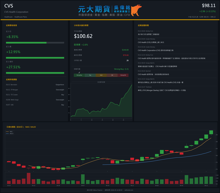
Task: Click the +2.6% upside value
Action: [85, 45]
